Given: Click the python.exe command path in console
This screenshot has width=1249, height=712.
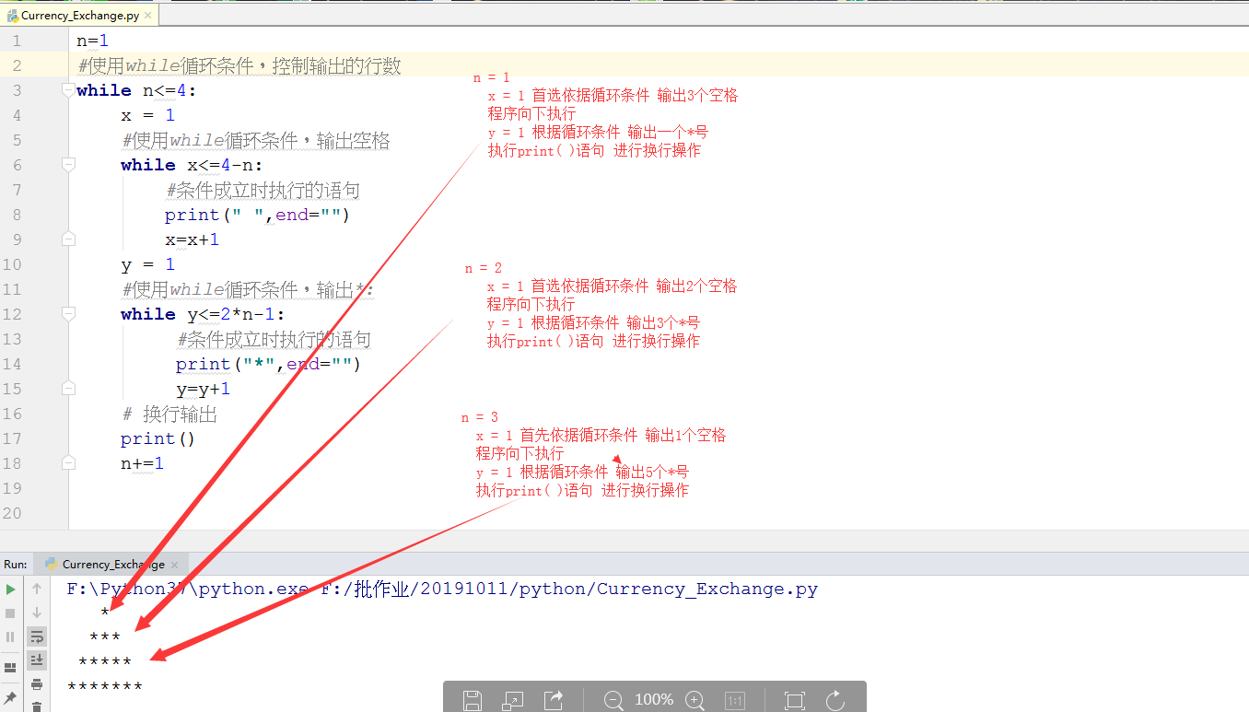Looking at the screenshot, I should (442, 589).
